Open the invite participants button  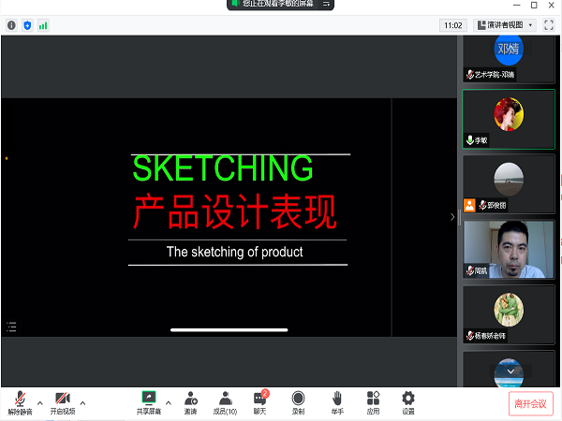191,403
